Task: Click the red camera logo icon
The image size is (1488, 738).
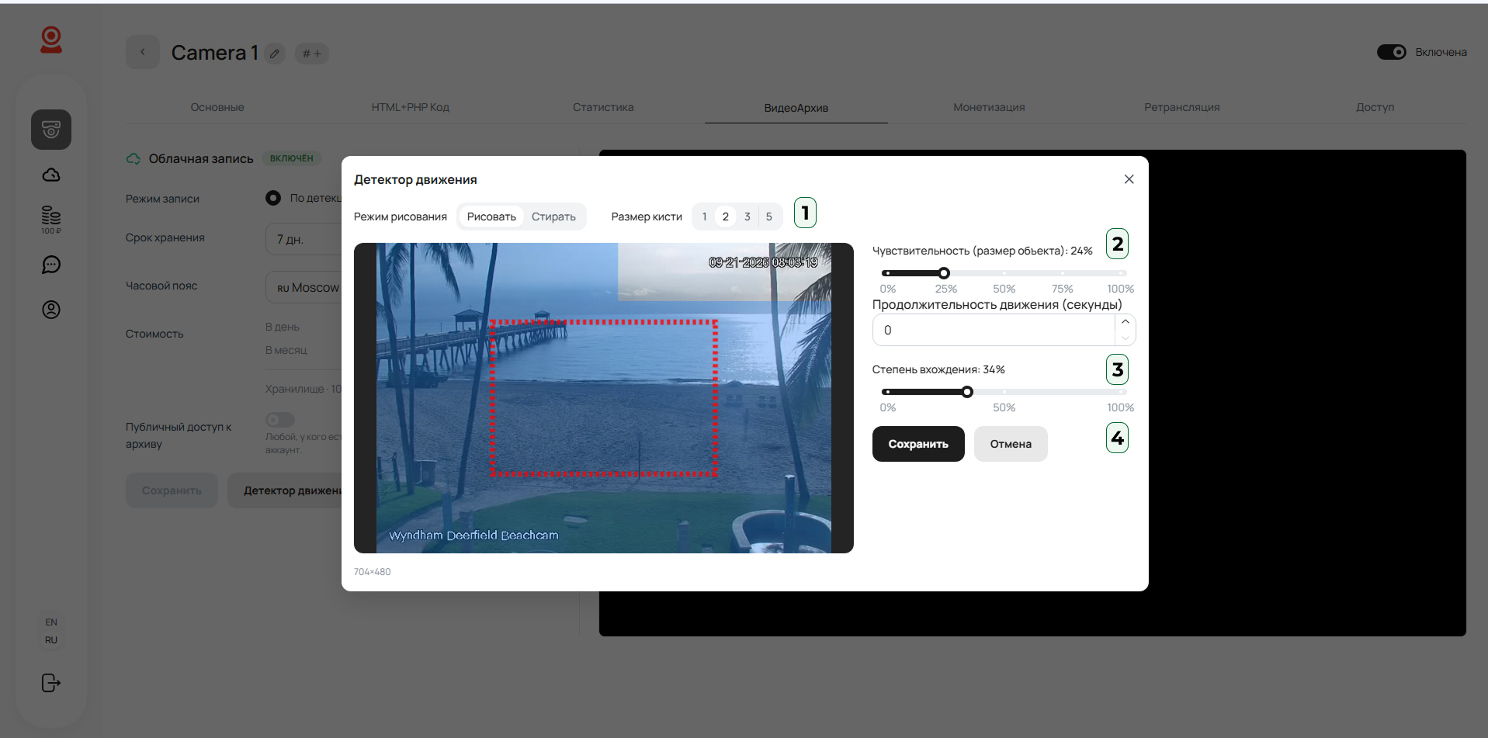Action: [x=51, y=40]
